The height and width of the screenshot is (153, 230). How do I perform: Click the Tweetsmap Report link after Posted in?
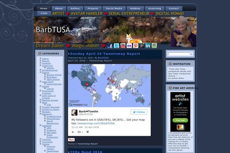(88, 144)
